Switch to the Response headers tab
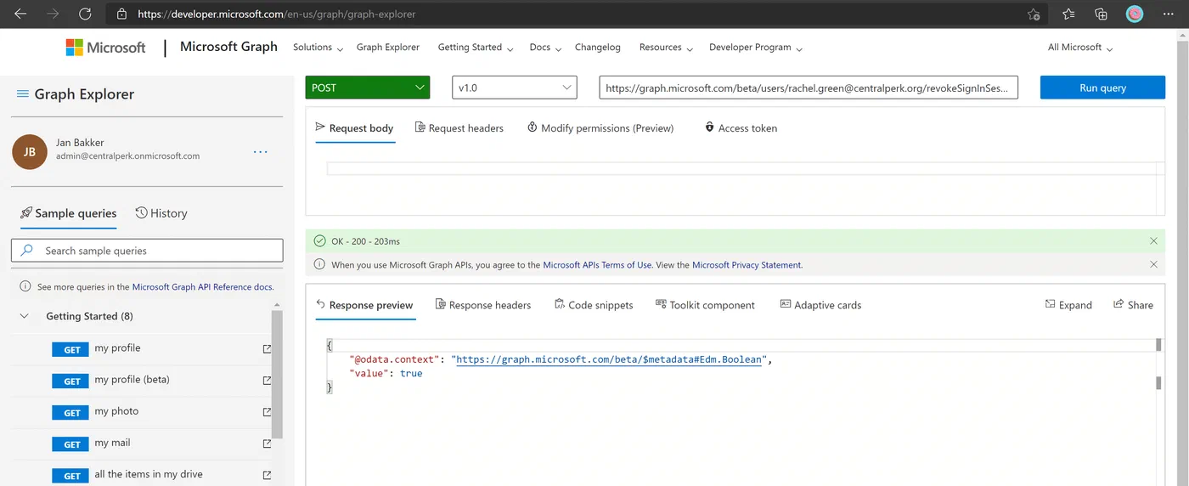 coord(483,305)
